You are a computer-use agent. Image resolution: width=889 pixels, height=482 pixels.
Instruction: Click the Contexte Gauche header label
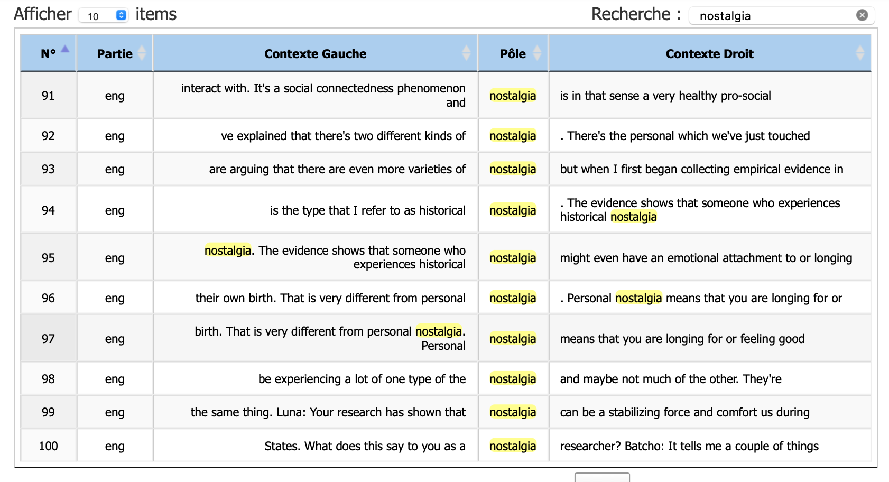(315, 54)
